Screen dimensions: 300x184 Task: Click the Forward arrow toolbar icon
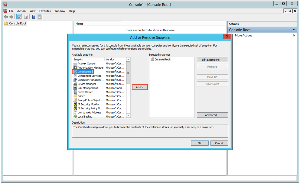coord(11,17)
